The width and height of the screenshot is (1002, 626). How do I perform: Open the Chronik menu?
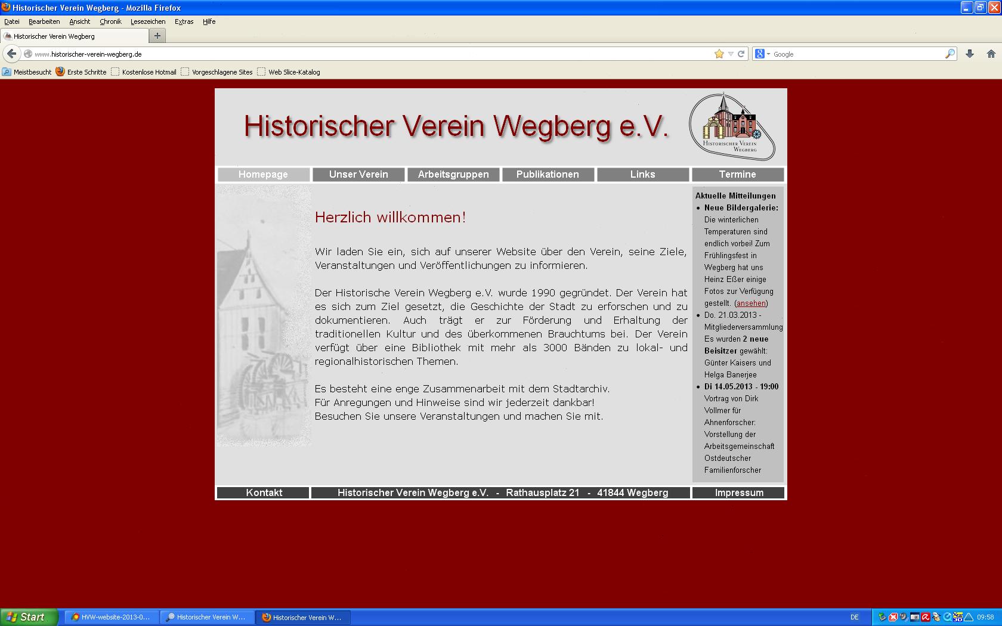click(x=110, y=21)
